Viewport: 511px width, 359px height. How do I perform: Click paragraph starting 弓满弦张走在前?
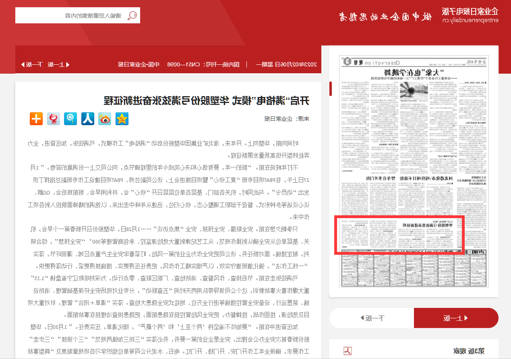click(x=168, y=296)
